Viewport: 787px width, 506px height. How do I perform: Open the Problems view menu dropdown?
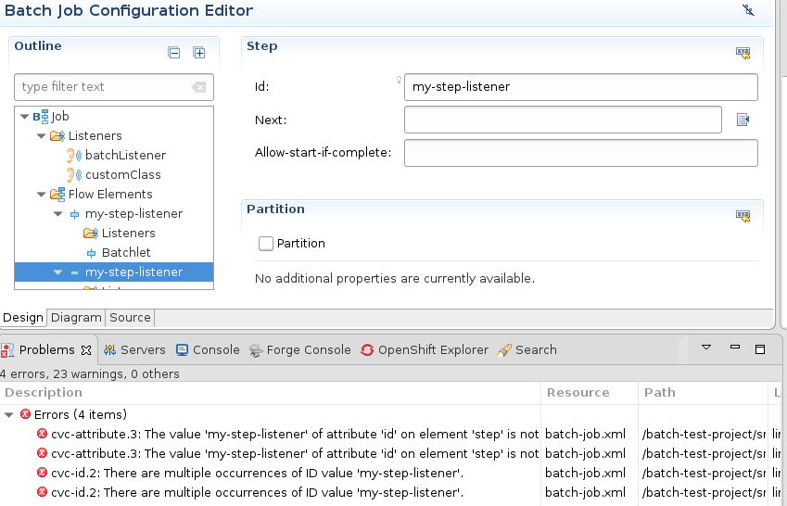705,348
